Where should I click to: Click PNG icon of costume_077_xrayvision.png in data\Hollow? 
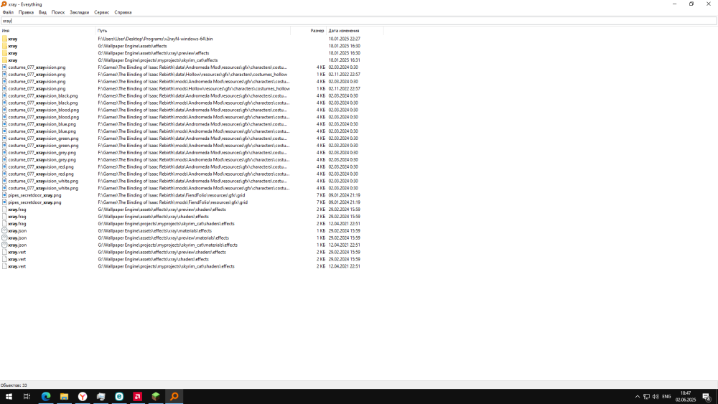pos(4,74)
